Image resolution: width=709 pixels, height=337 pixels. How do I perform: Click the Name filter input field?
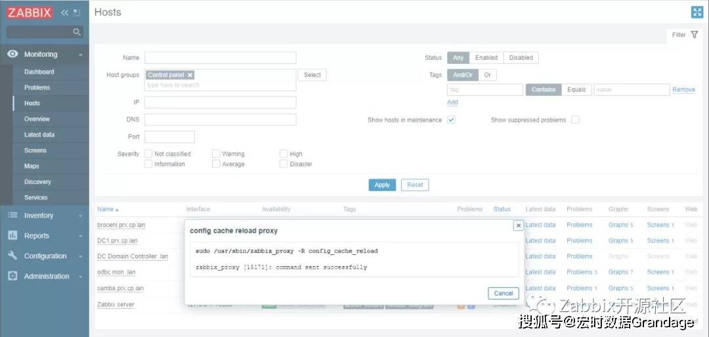pos(220,58)
